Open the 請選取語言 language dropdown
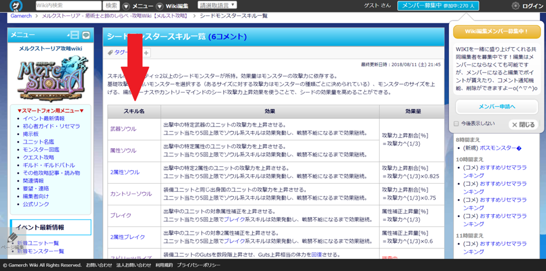Viewport: 546px width, 271px height. [217, 5]
